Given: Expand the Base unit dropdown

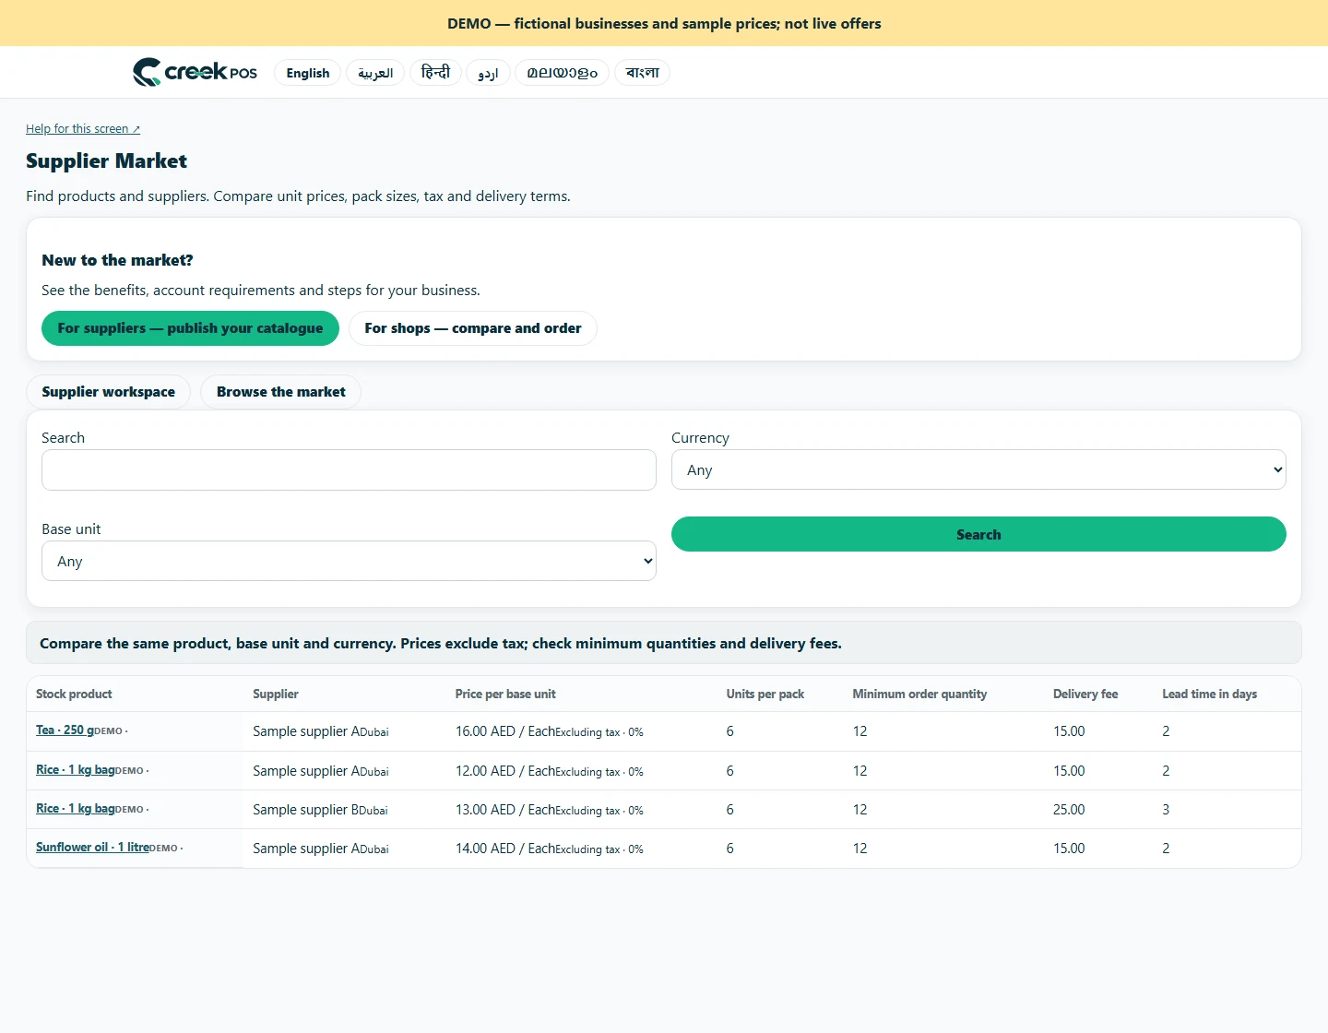Looking at the screenshot, I should pyautogui.click(x=349, y=561).
